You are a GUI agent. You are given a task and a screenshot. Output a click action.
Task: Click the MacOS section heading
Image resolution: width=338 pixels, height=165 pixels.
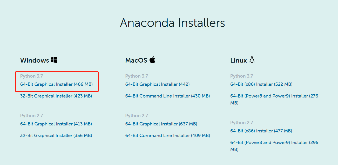pos(136,60)
